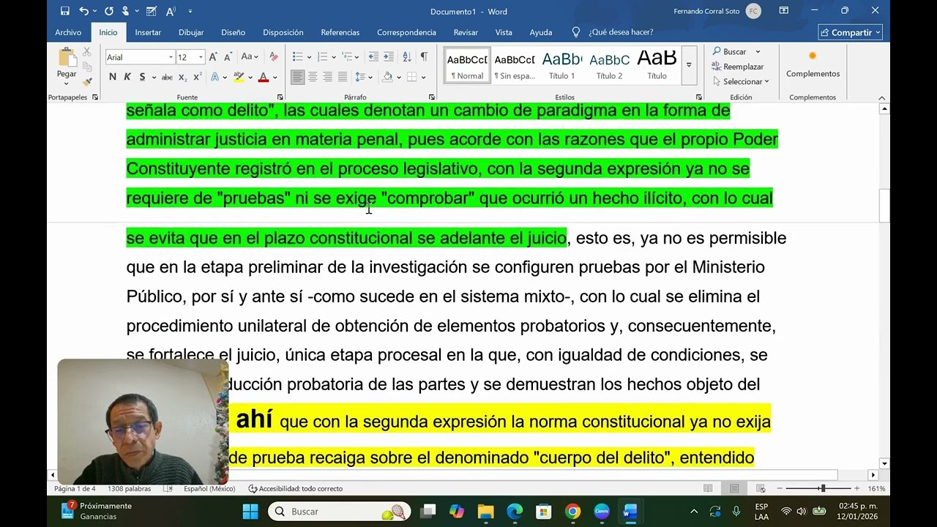This screenshot has width=937, height=527.
Task: Click the Pegar (paste) clipboard icon
Action: (x=67, y=58)
